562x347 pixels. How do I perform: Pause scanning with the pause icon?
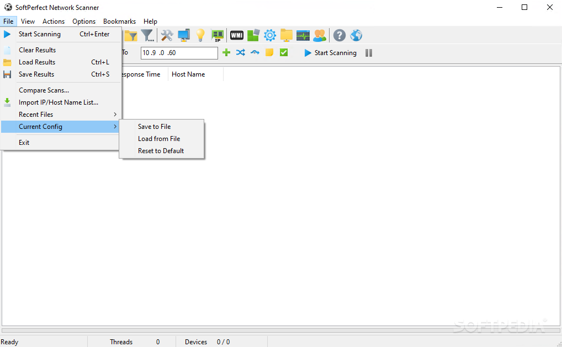tap(368, 53)
